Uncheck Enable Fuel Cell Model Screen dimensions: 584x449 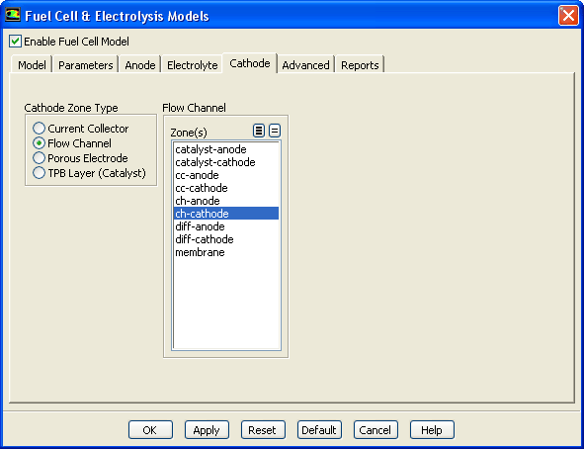15,41
